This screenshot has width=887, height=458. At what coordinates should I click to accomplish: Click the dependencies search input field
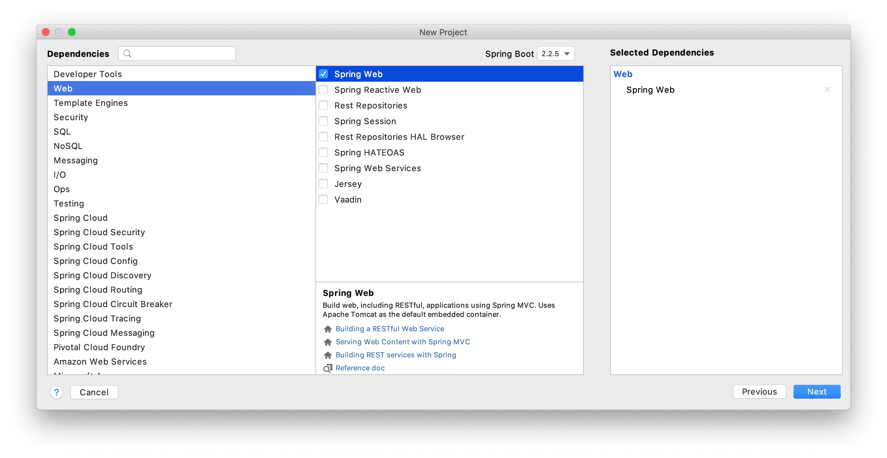(x=183, y=54)
